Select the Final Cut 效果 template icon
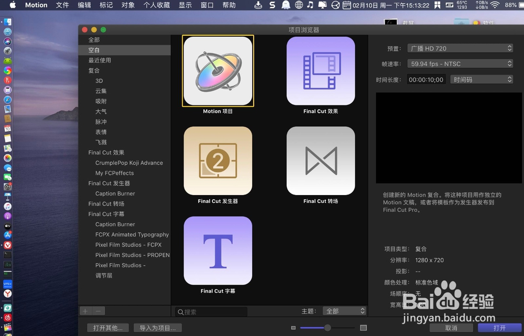524x336 pixels. [x=321, y=71]
